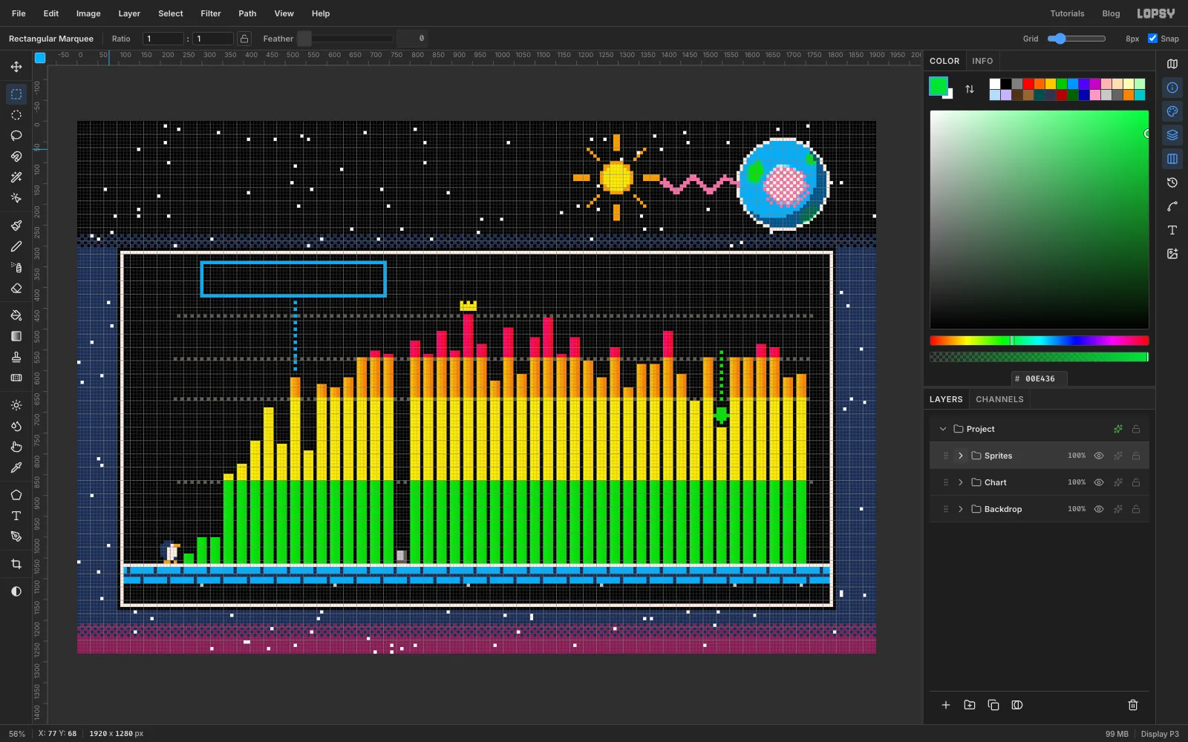
Task: Select the Move tool
Action: pos(16,67)
